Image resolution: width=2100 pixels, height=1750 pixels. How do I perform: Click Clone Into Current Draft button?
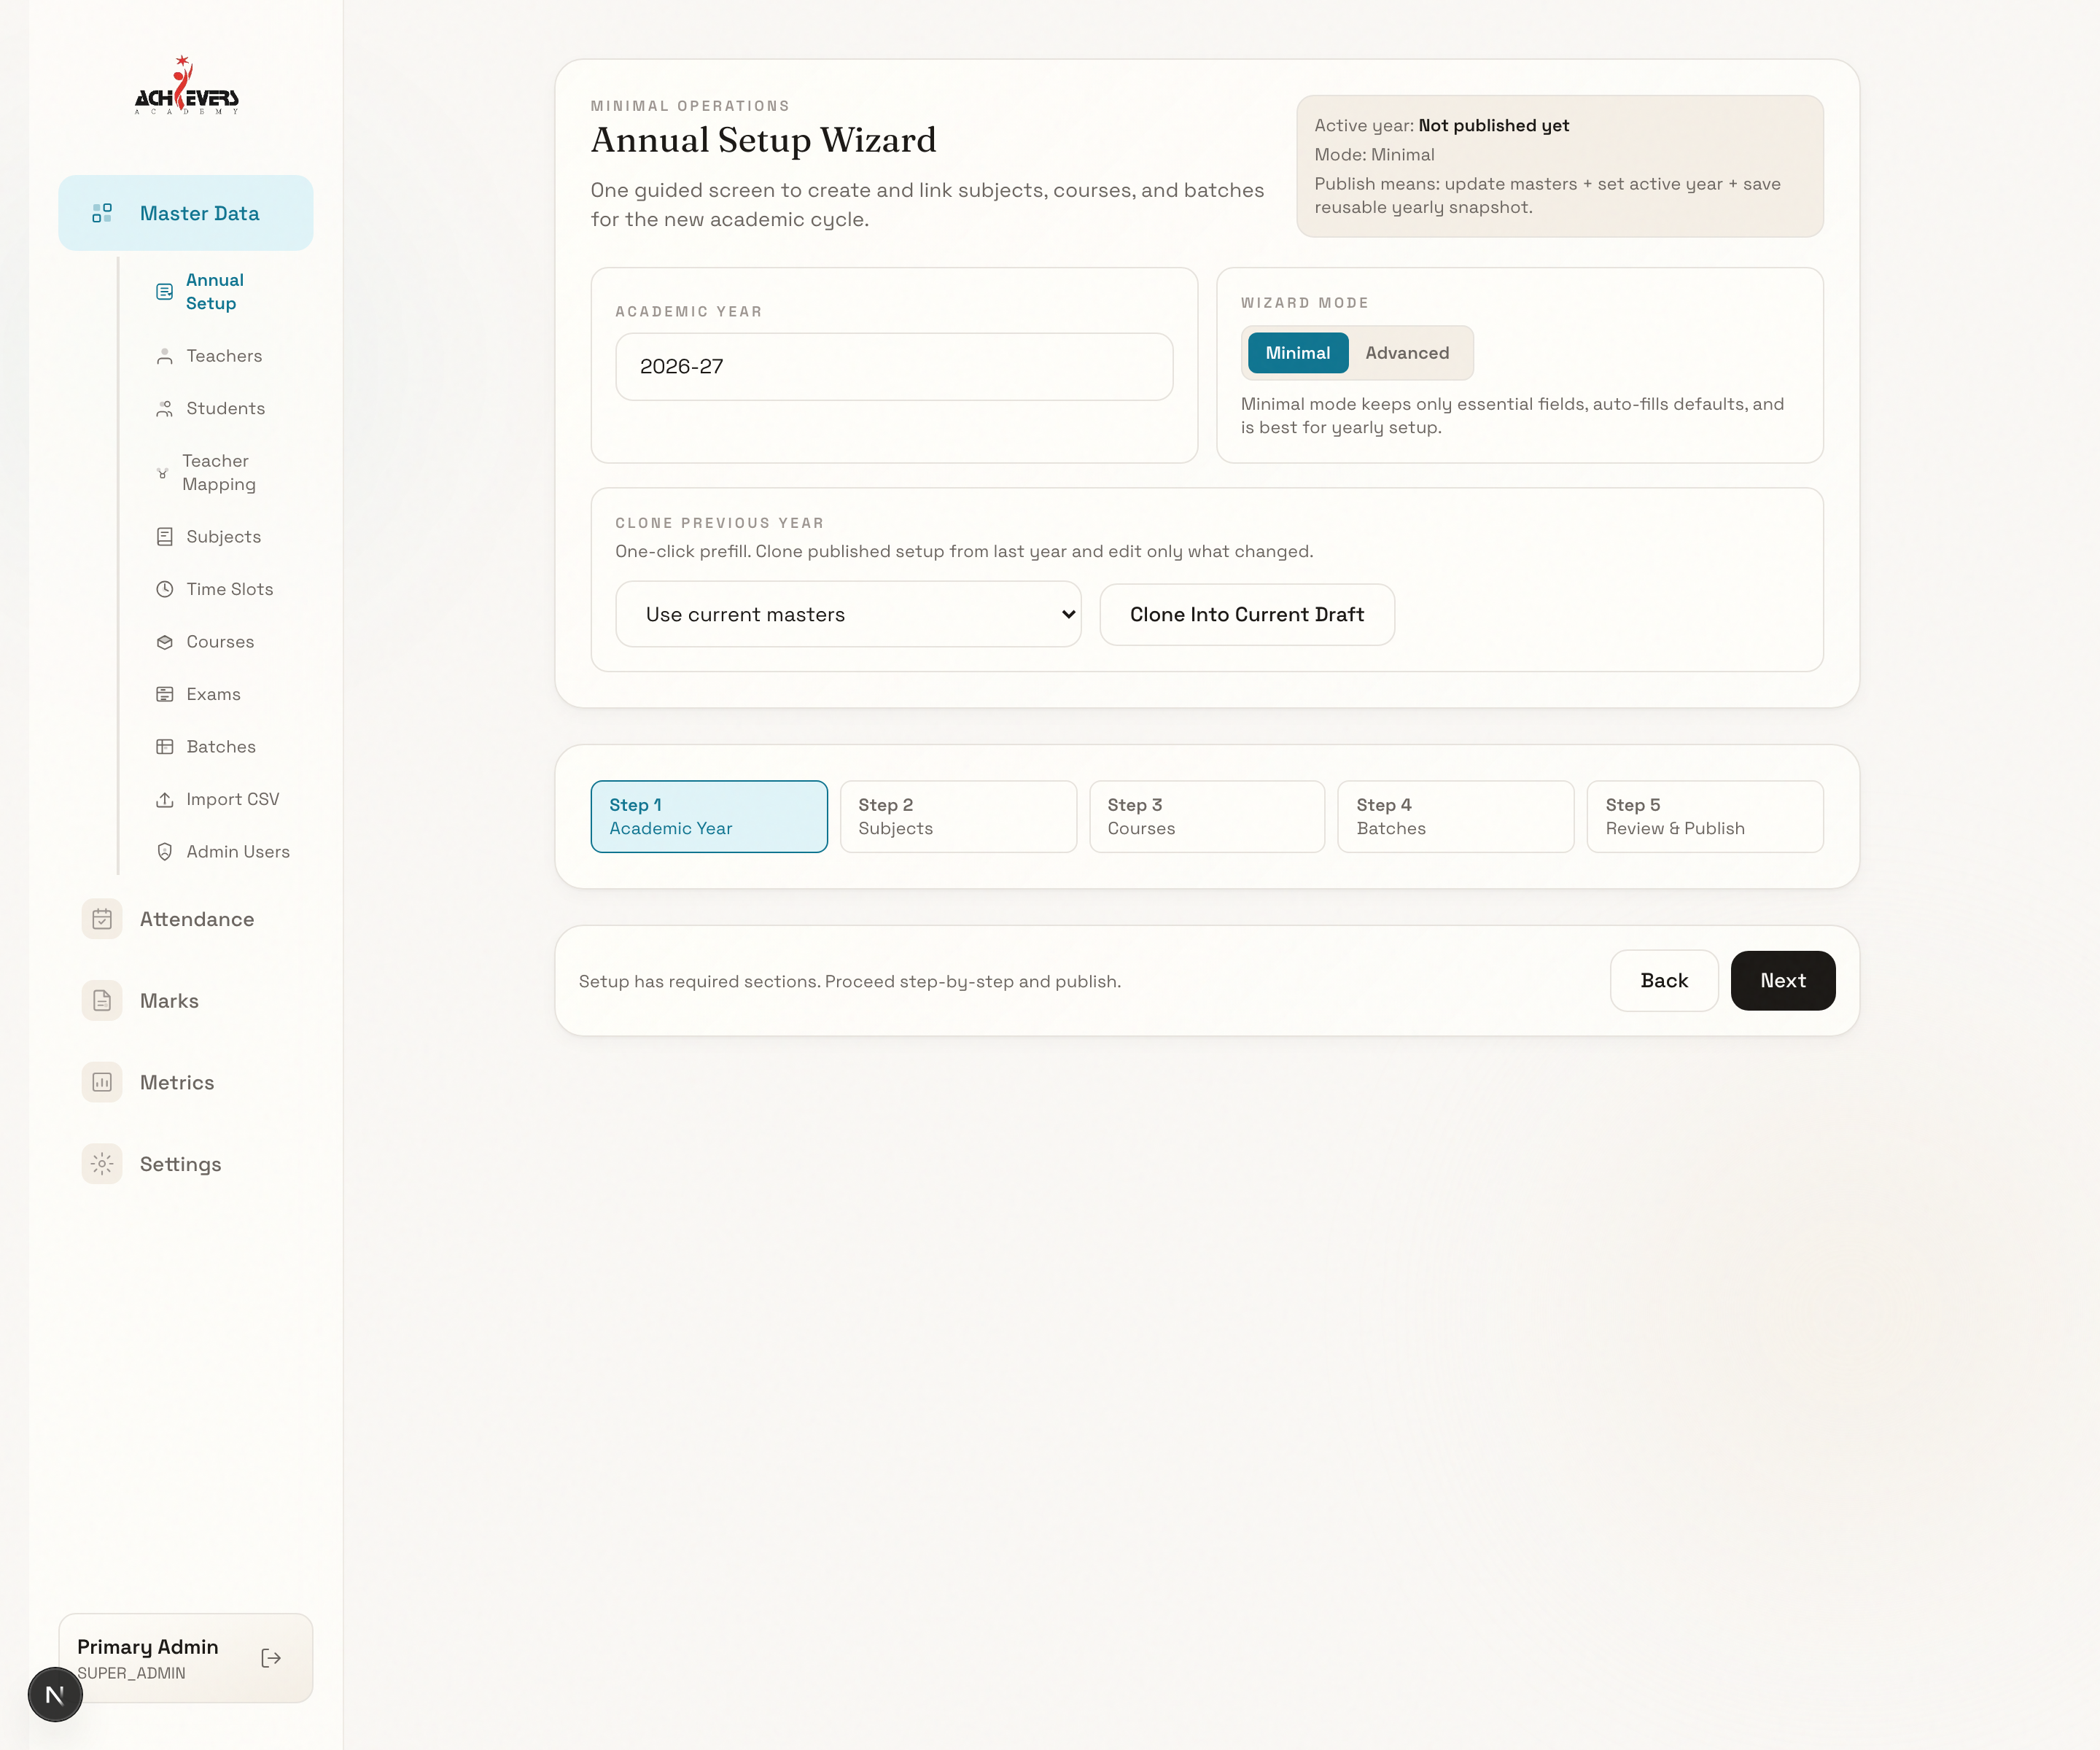tap(1246, 614)
